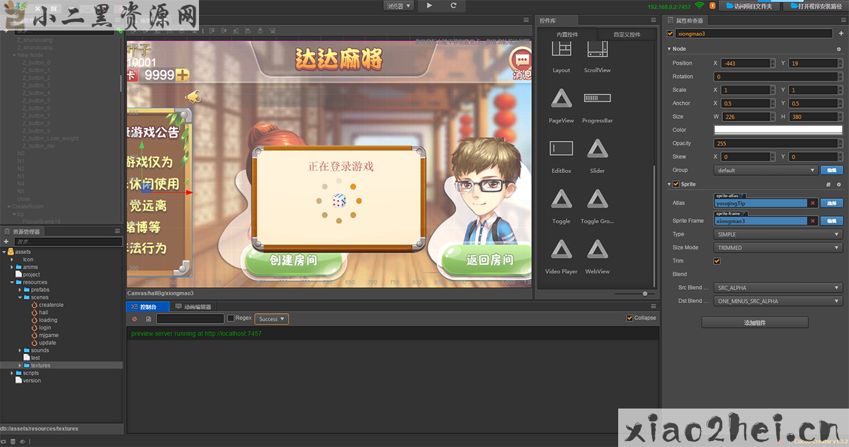This screenshot has width=849, height=447.
Task: Open the Success log level dropdown
Action: 271,319
